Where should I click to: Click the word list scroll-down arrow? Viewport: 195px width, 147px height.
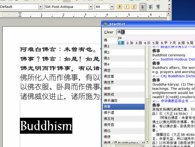click(147, 142)
